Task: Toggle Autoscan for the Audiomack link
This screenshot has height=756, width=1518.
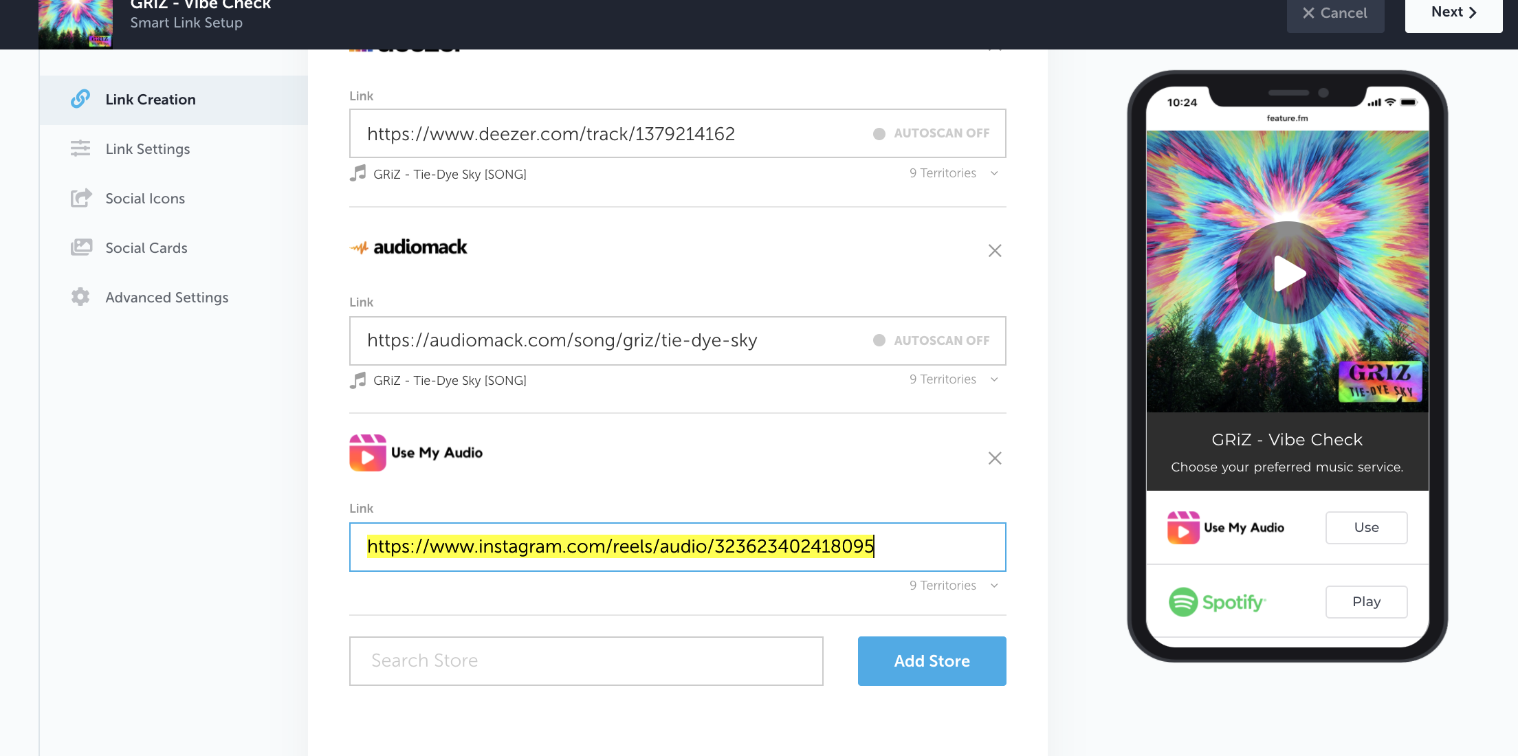Action: point(932,341)
